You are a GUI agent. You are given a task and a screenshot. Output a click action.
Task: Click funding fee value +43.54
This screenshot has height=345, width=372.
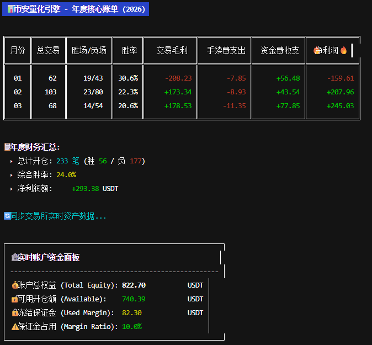(x=288, y=92)
